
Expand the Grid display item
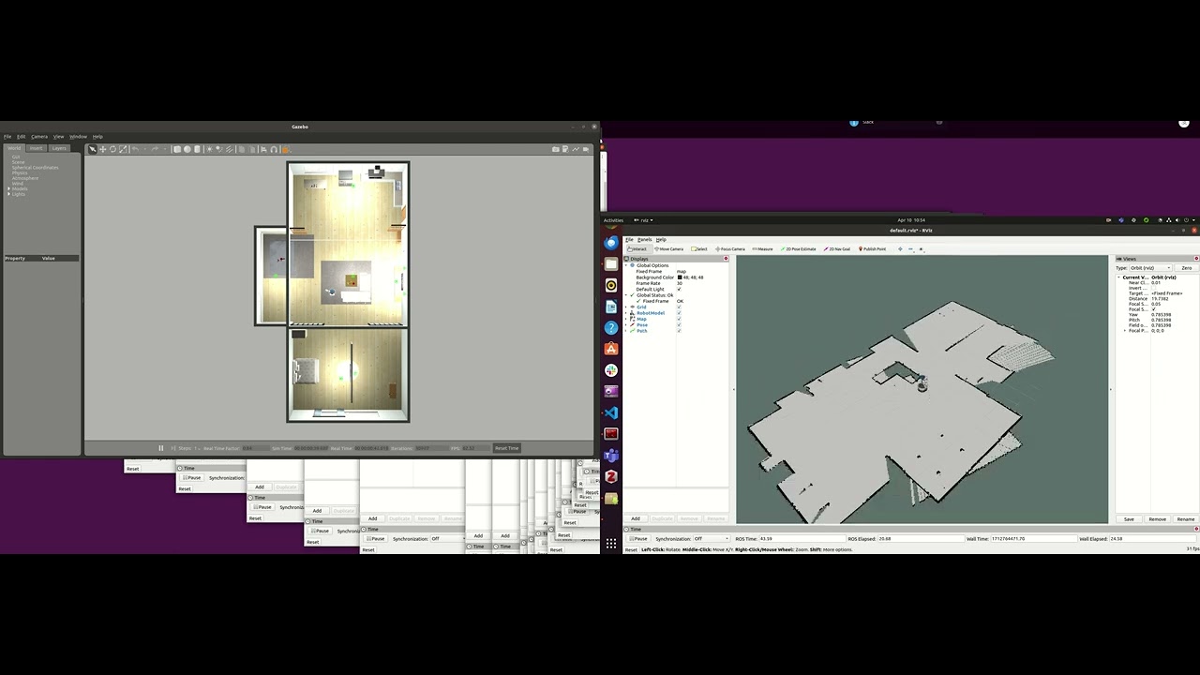(x=627, y=307)
